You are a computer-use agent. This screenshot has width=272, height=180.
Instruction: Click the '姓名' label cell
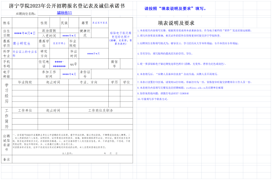pyautogui.click(x=6, y=23)
